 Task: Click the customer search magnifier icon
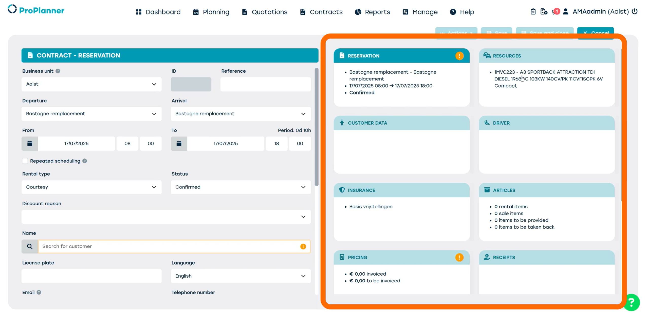coord(30,246)
